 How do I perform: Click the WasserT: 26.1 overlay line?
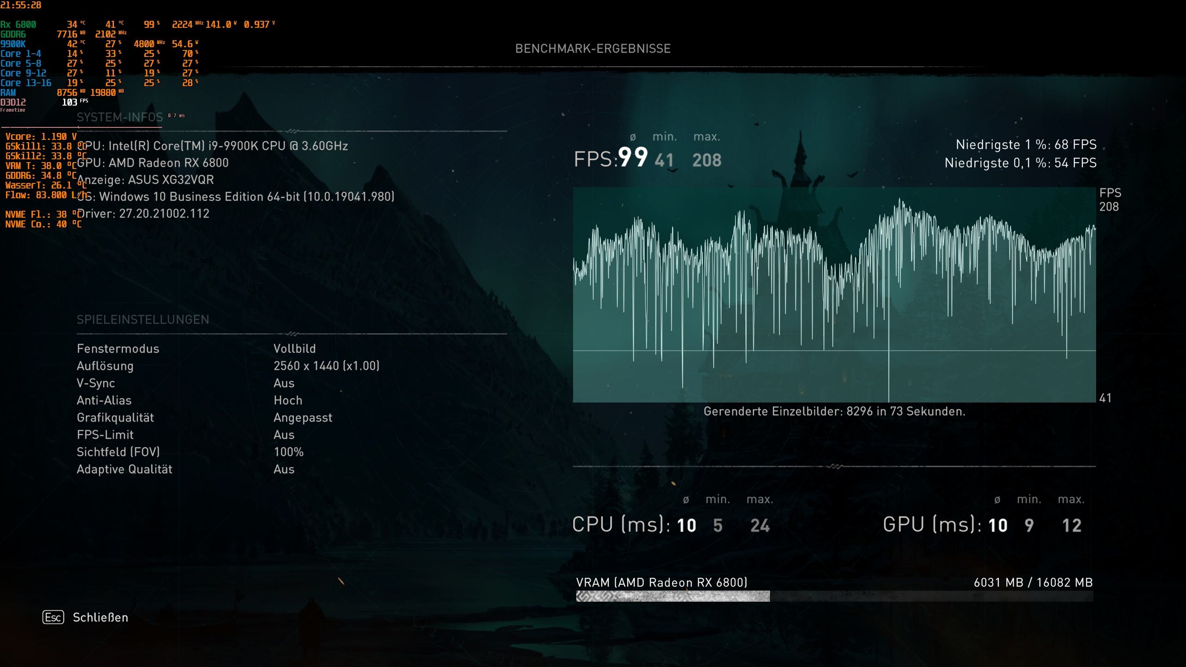click(x=46, y=185)
